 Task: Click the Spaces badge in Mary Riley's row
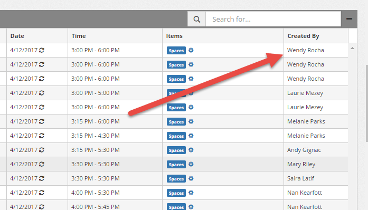coord(176,165)
